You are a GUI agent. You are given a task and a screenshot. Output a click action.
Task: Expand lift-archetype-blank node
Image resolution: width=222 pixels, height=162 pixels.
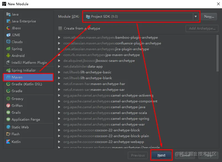(59, 78)
